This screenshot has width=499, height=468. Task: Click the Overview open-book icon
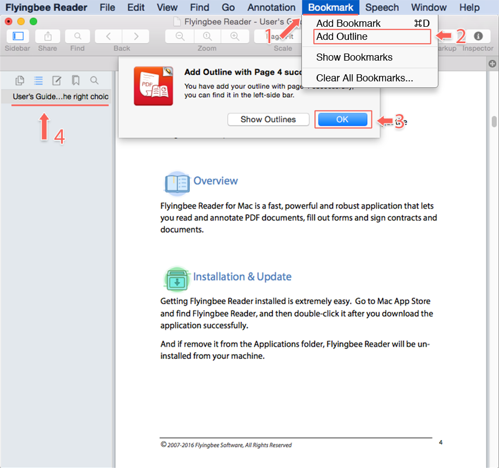[x=177, y=183]
